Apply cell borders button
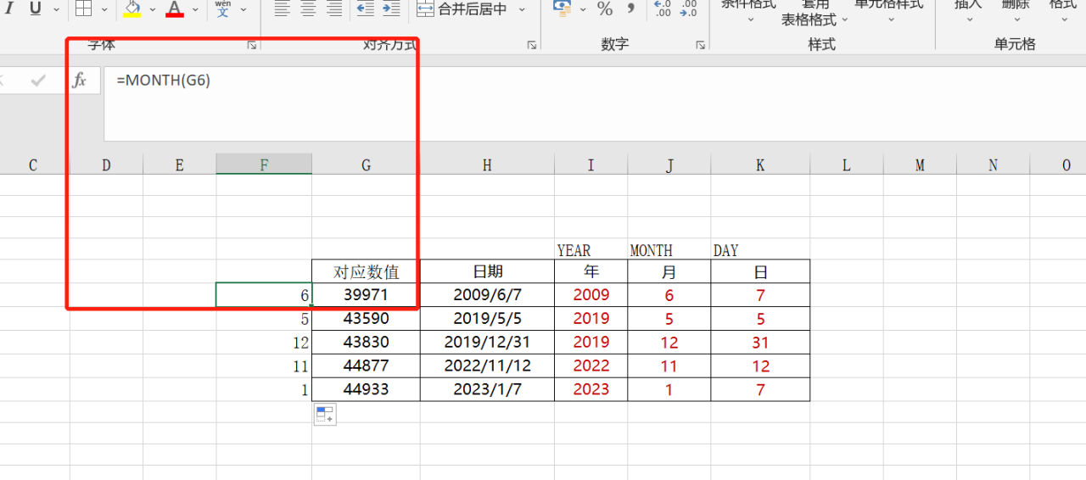The width and height of the screenshot is (1086, 480). (83, 8)
